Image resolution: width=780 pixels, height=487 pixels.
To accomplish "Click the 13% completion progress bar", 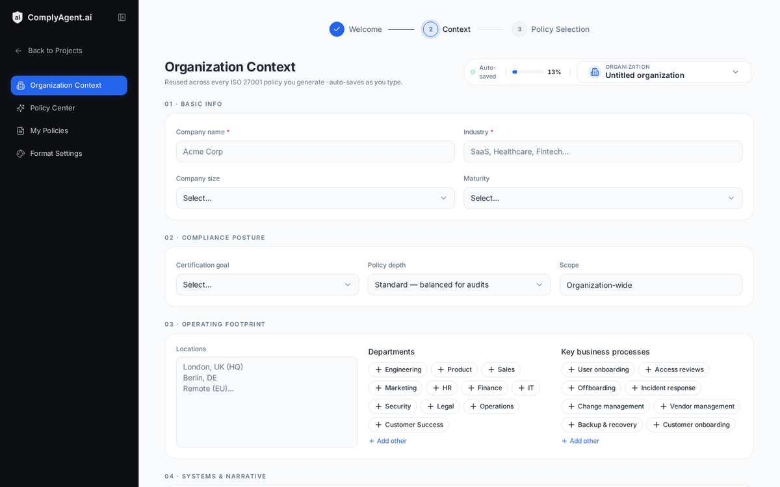I will pyautogui.click(x=528, y=72).
